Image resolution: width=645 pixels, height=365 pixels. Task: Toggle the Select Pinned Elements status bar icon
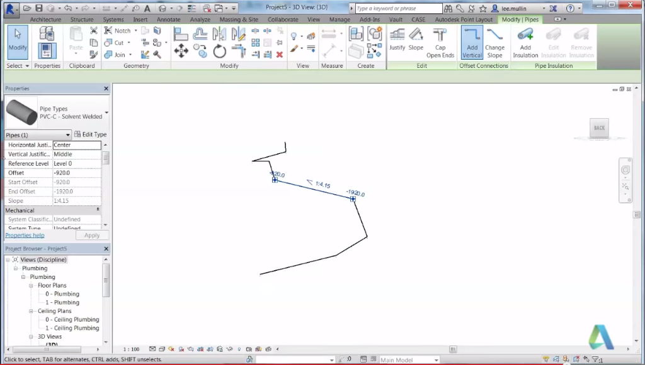(x=566, y=360)
